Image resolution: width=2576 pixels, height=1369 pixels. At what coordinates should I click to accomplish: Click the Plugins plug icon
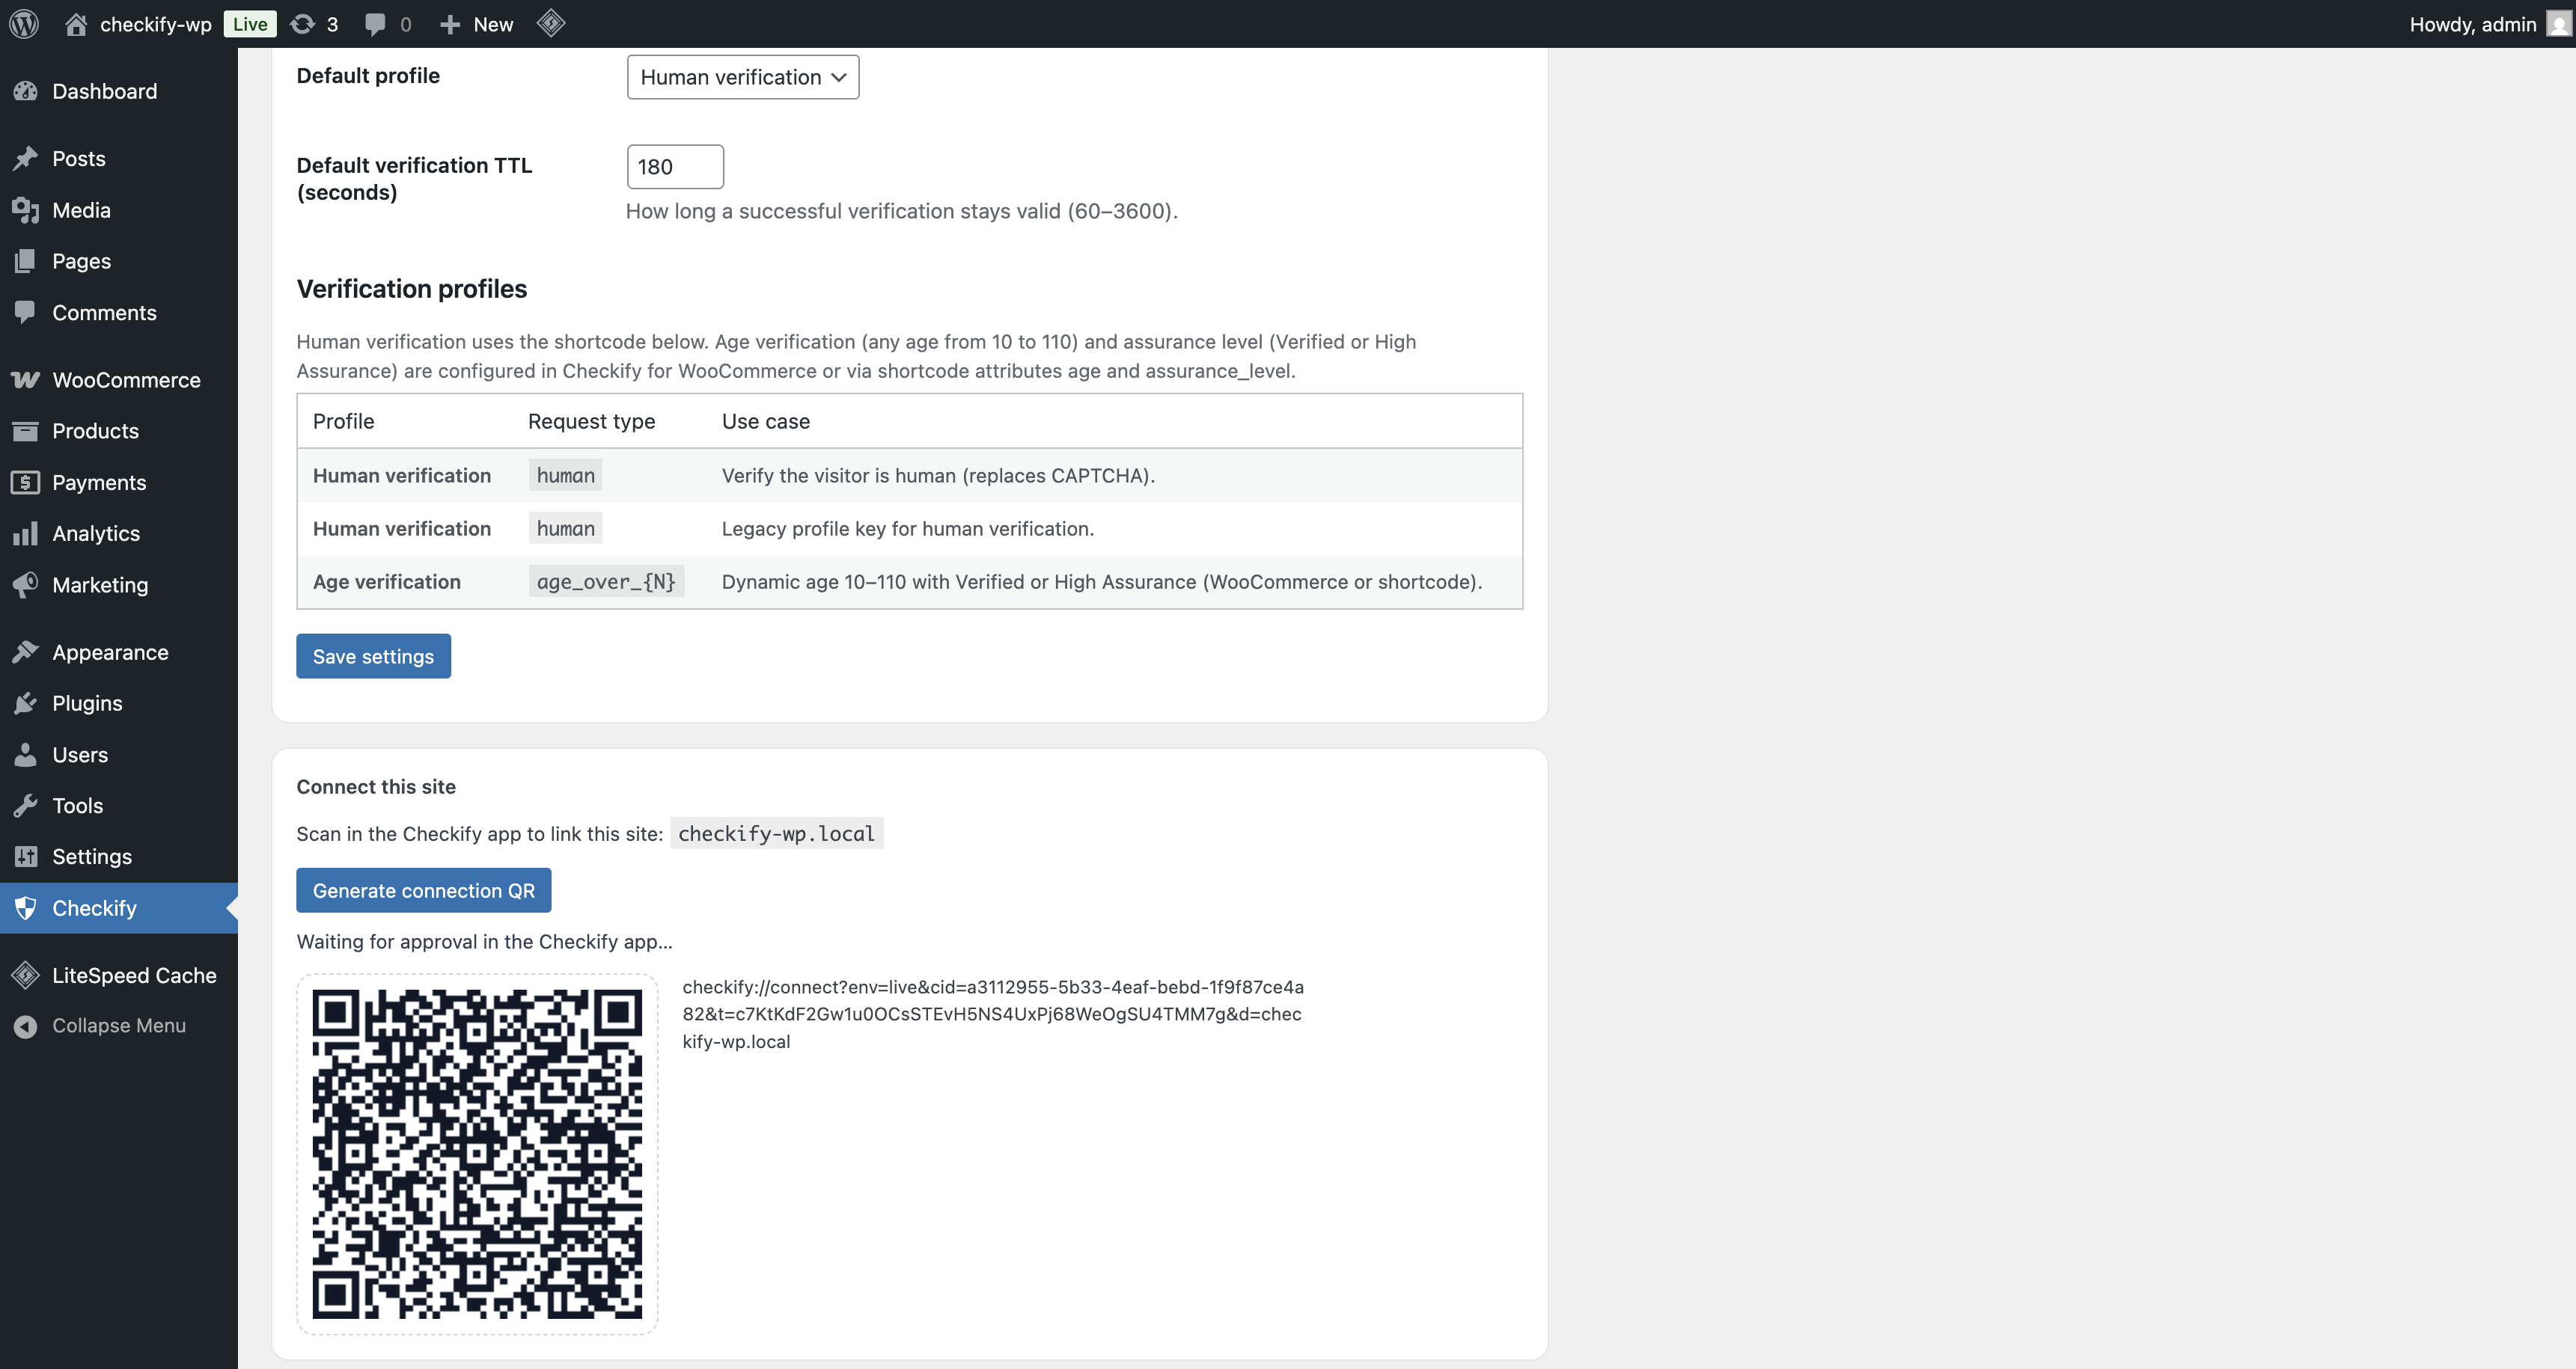26,702
